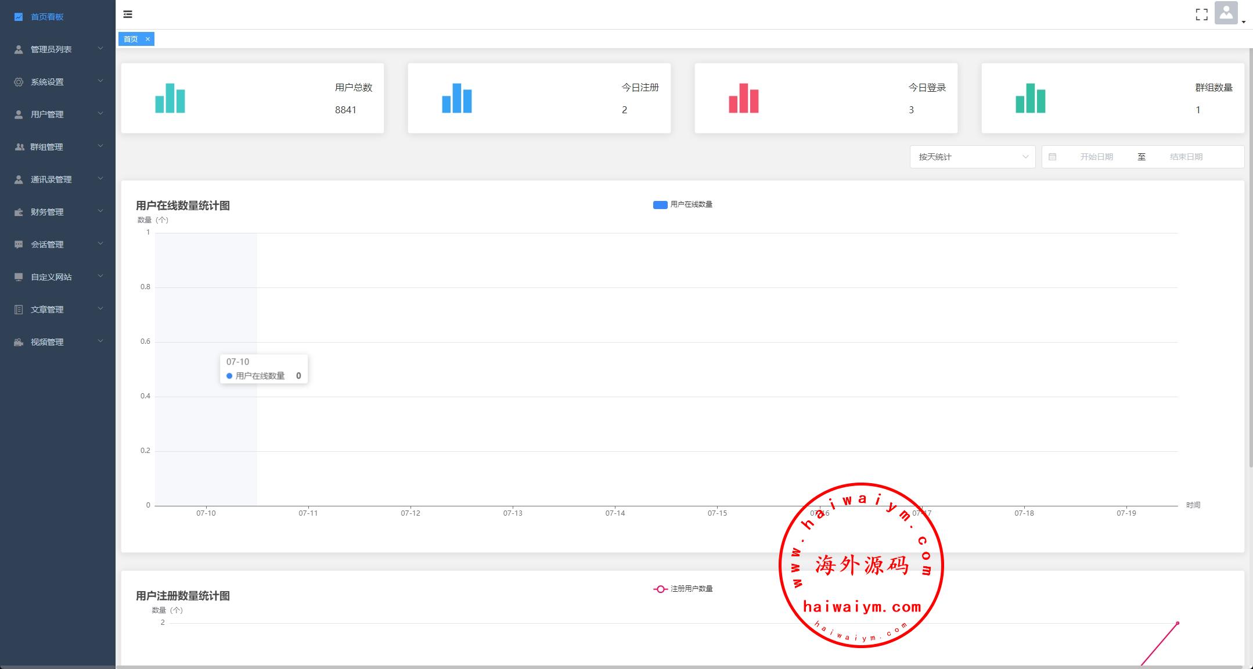Screen dimensions: 1253x669
Task: Click the hamburger sidebar collapse icon
Action: pos(128,15)
